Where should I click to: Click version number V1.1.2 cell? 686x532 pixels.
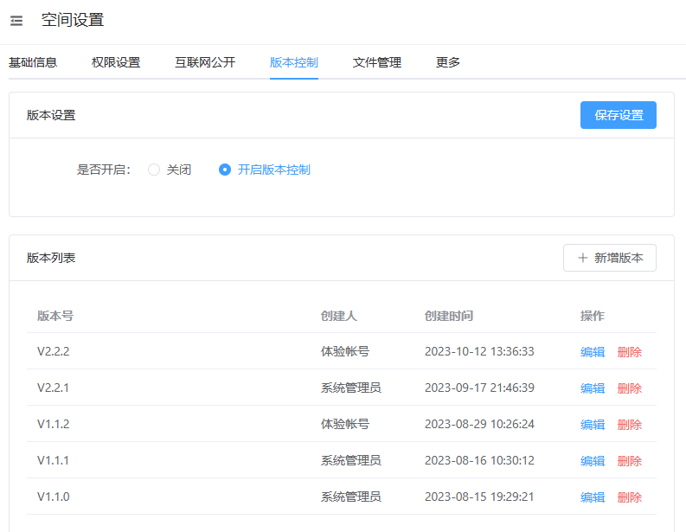pyautogui.click(x=54, y=424)
